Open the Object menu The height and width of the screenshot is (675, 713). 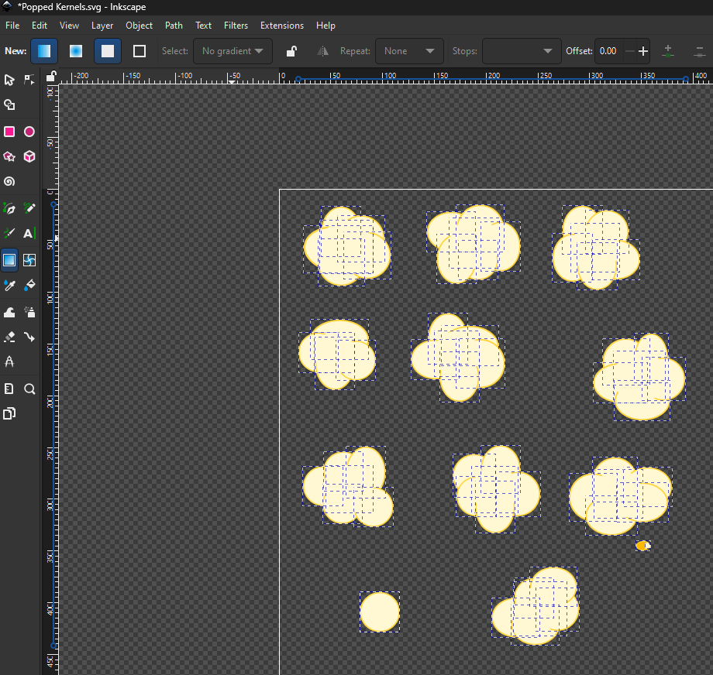pyautogui.click(x=139, y=26)
